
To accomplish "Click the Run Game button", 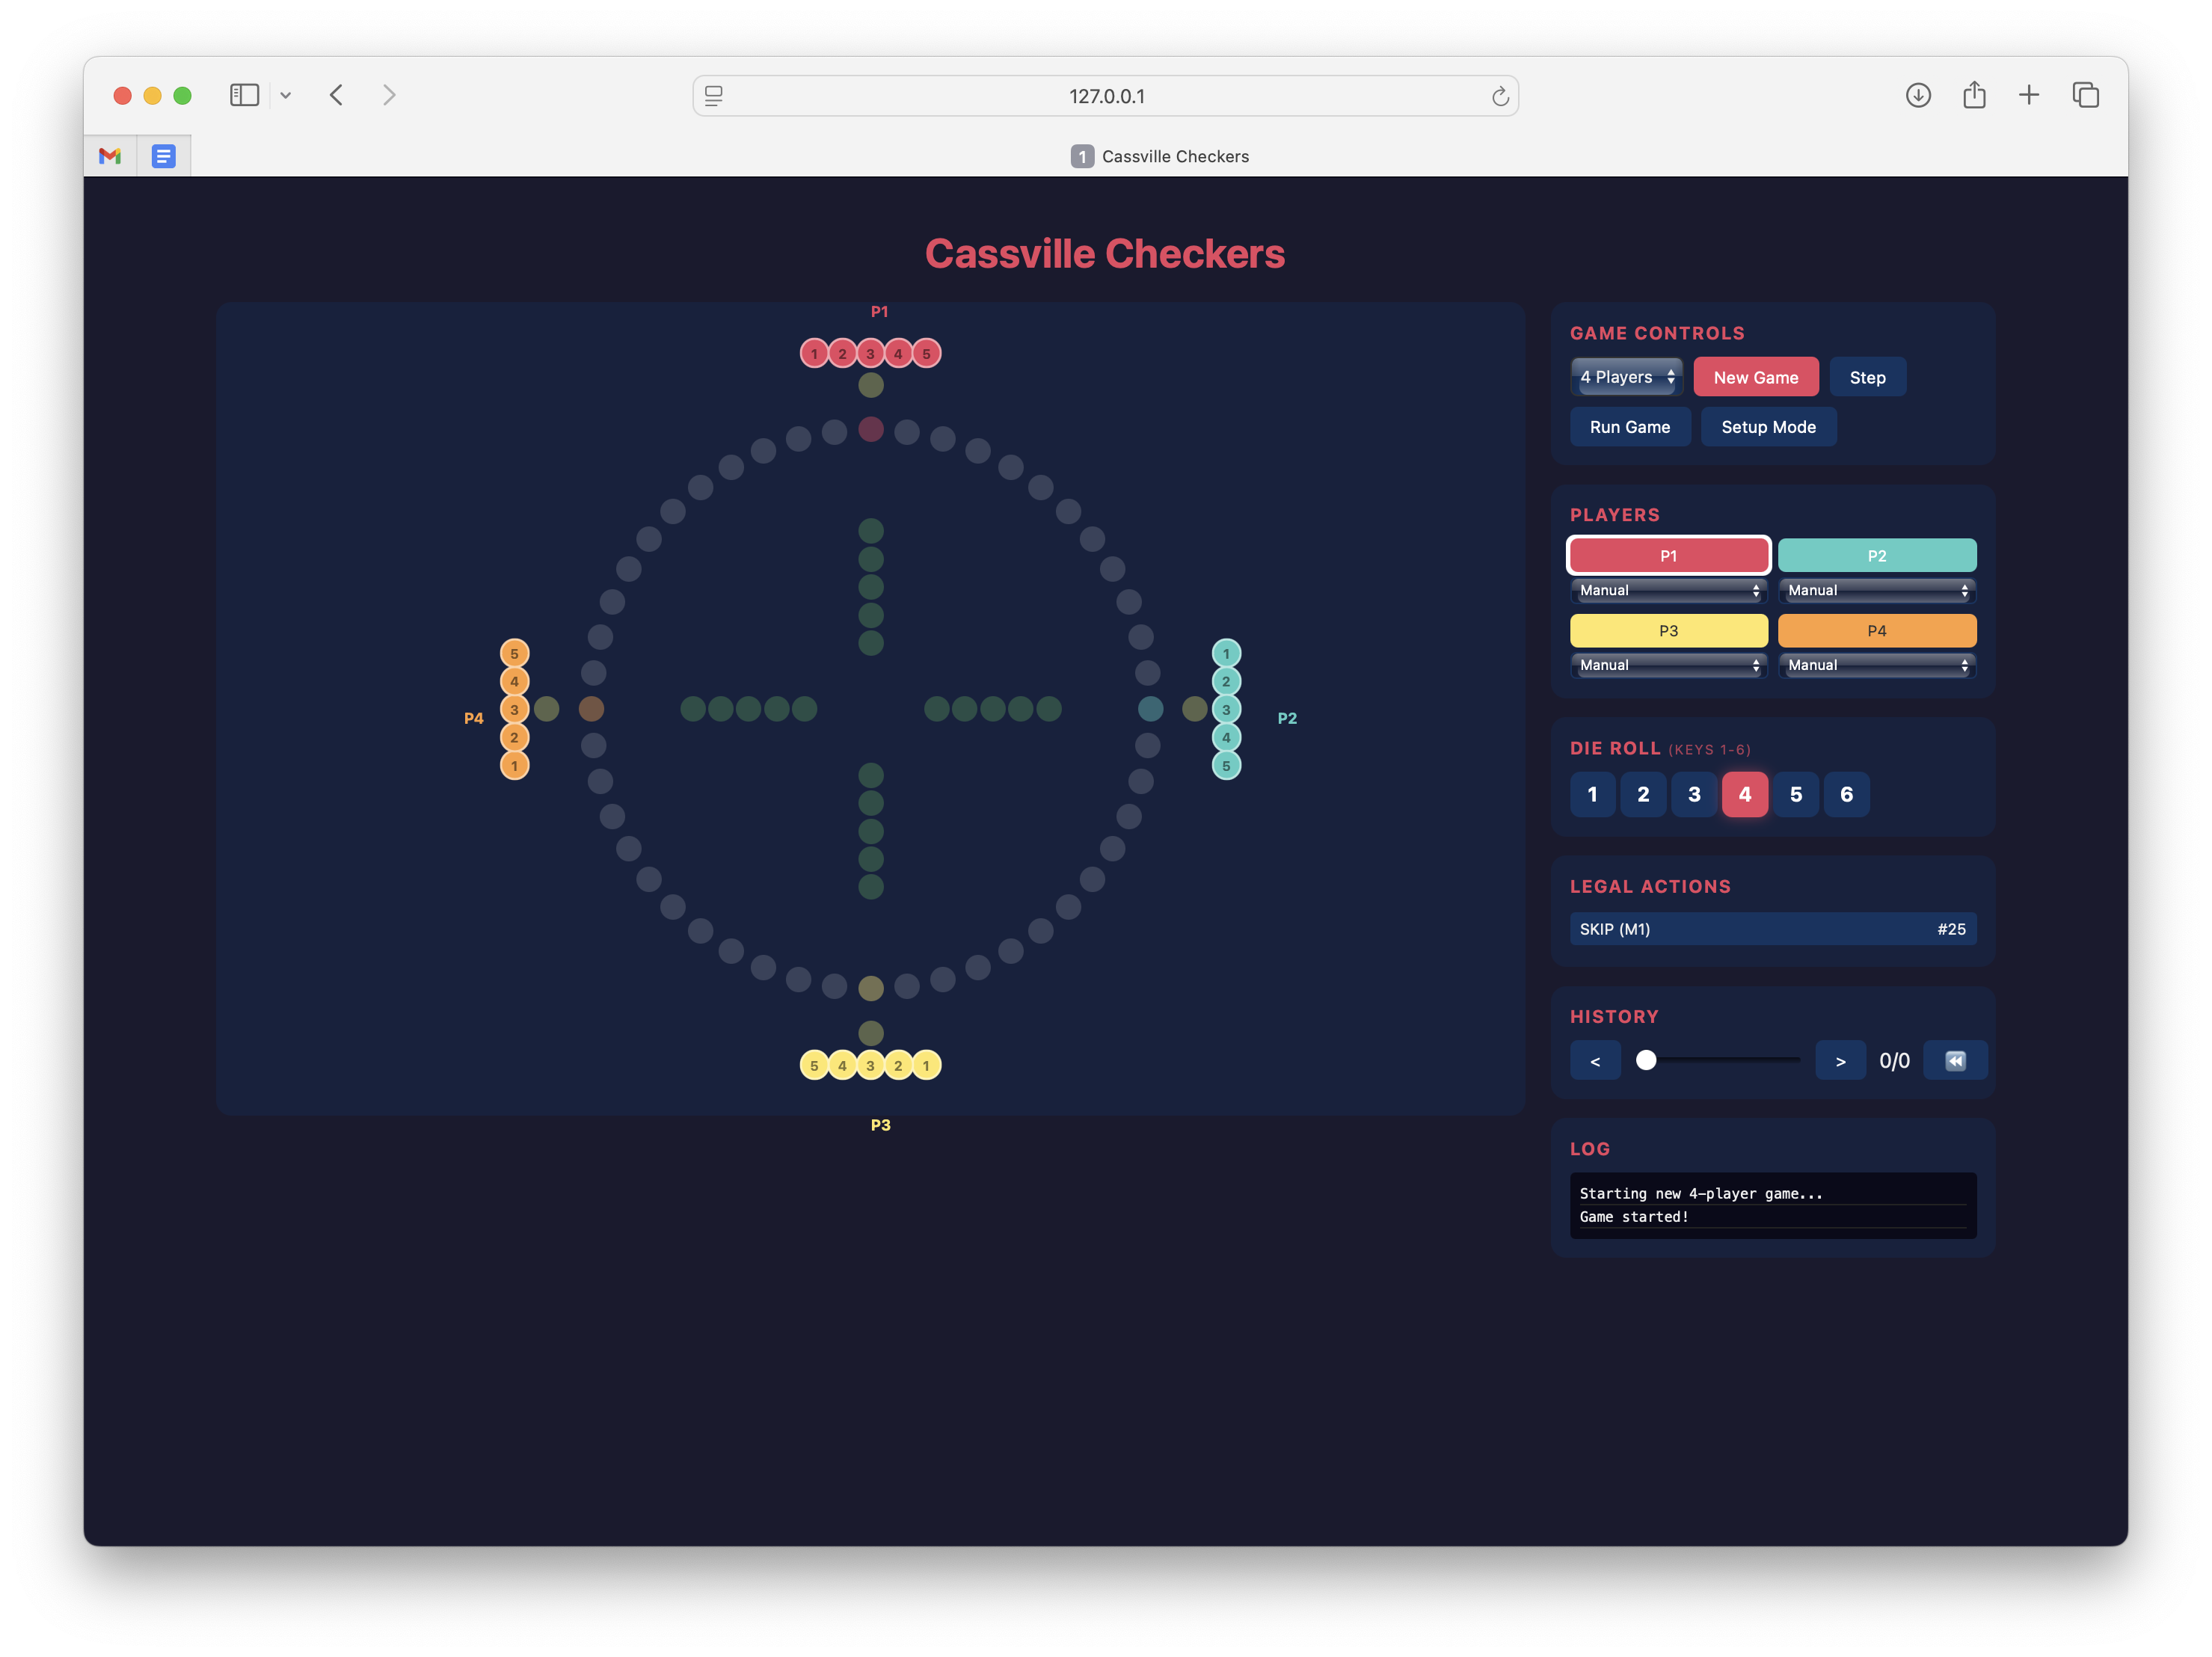I will click(1629, 427).
